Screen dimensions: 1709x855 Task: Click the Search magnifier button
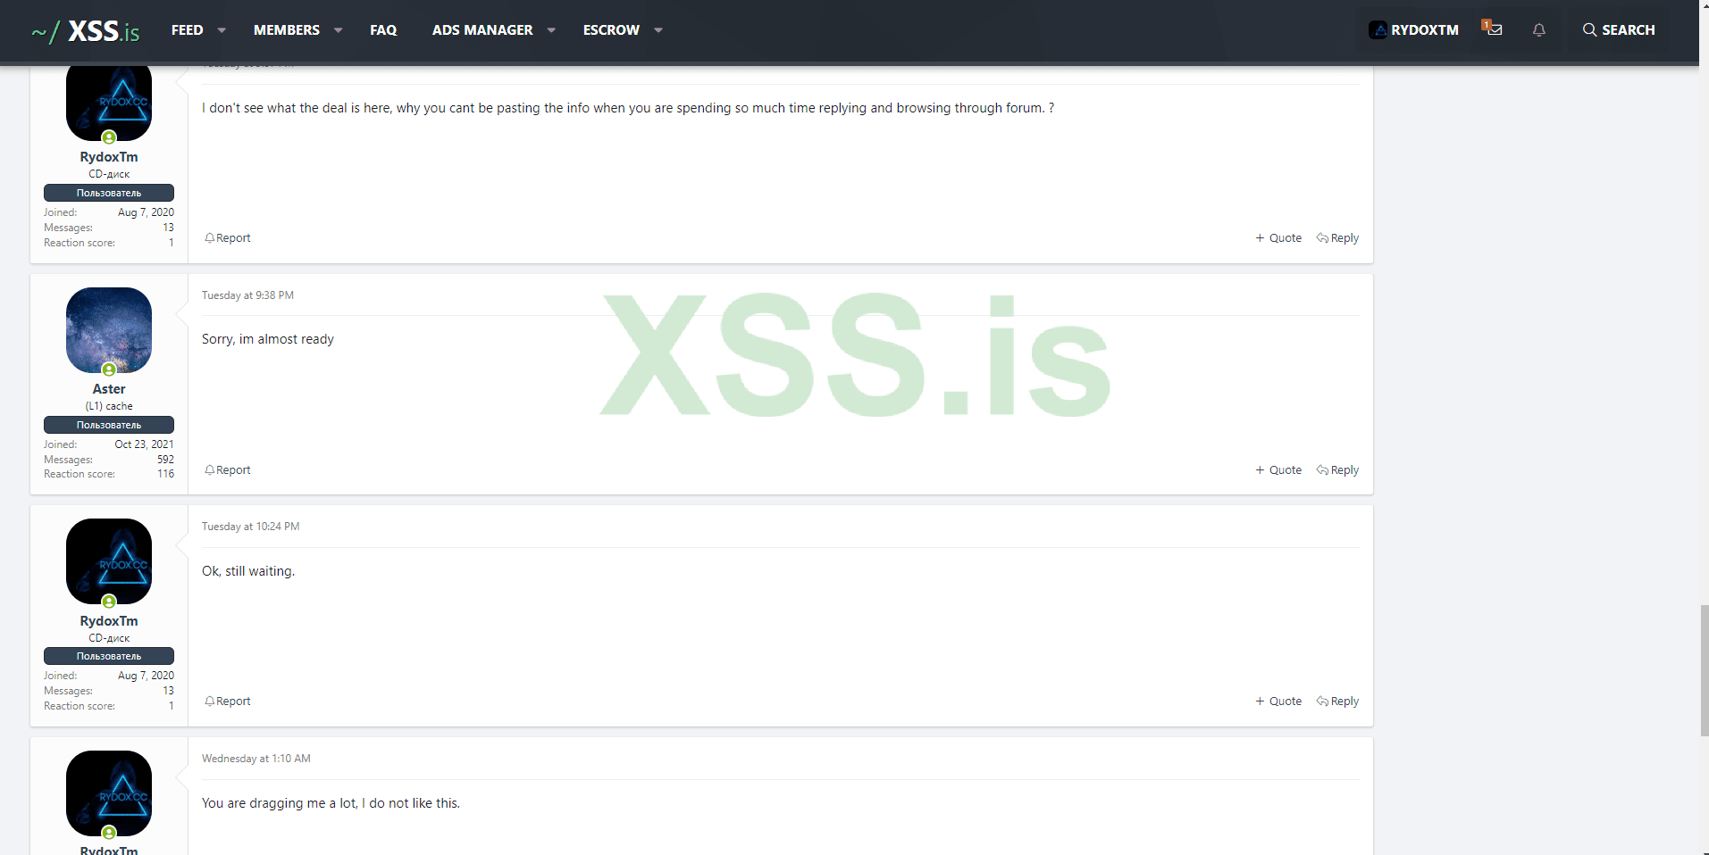coord(1618,30)
